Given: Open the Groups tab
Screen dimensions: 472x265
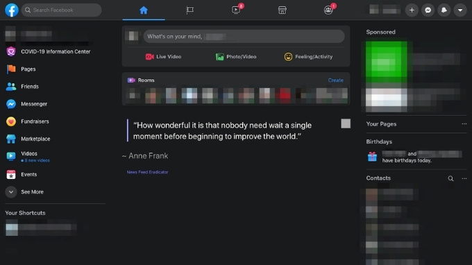Looking at the screenshot, I should 328,10.
